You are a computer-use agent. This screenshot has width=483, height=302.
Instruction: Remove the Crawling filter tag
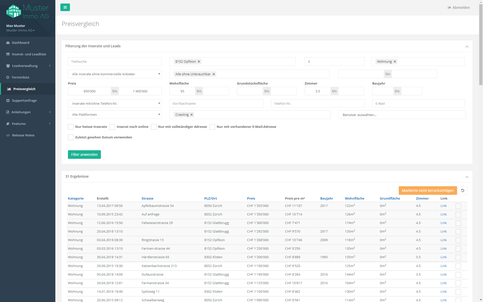click(191, 115)
